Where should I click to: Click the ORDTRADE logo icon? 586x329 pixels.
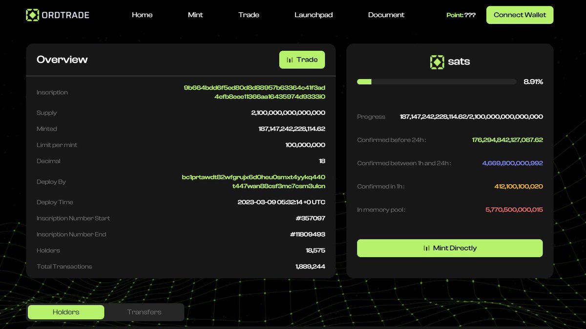(32, 15)
